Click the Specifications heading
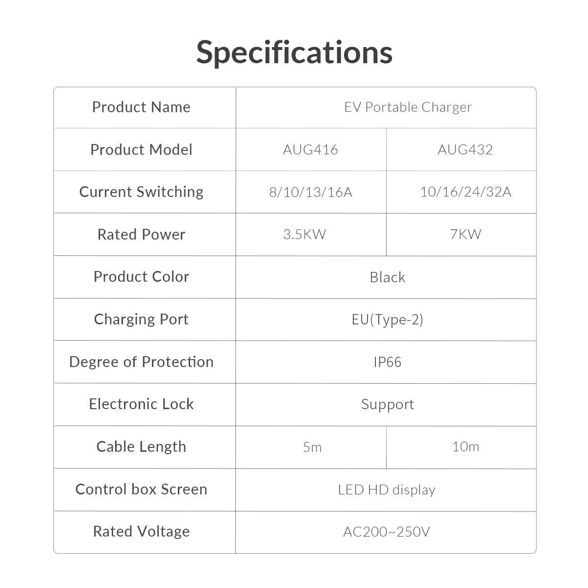Screen dimensions: 588x588 (x=294, y=51)
